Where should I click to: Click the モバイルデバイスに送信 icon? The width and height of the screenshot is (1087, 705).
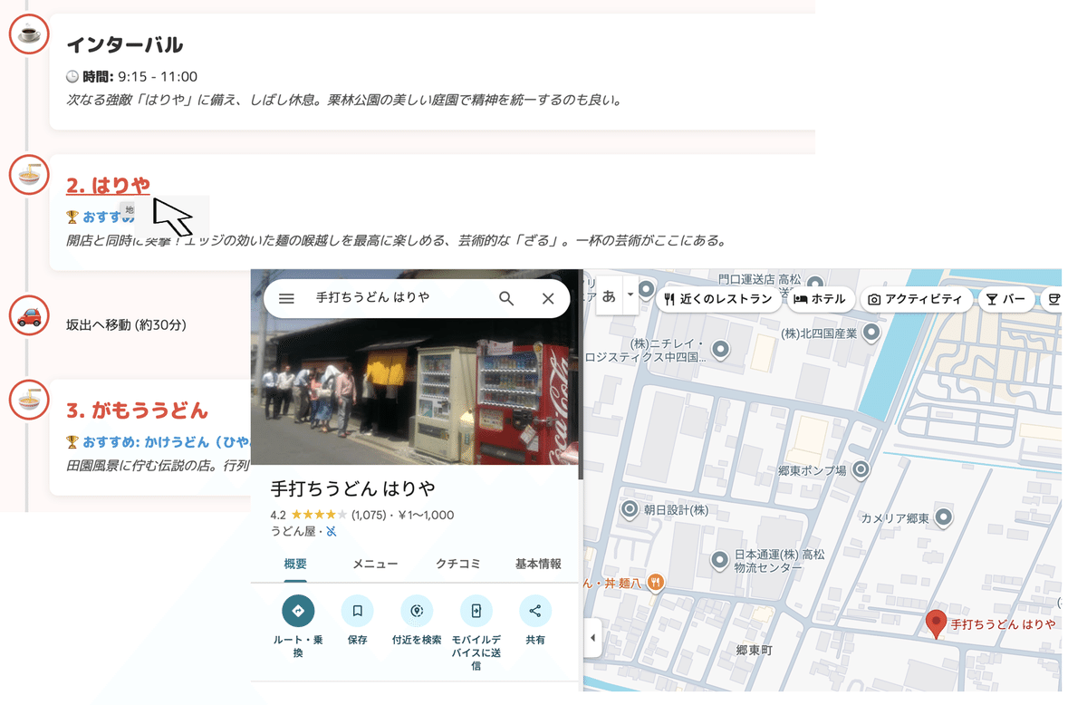click(476, 611)
